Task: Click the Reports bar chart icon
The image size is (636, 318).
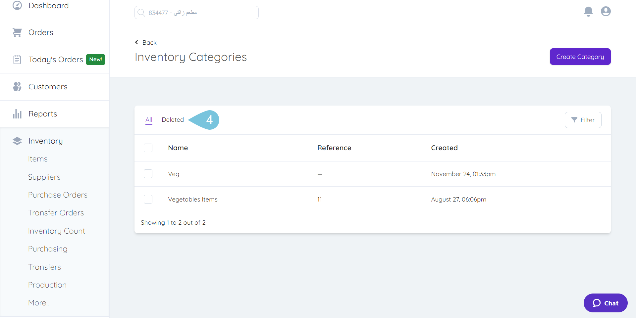Action: [17, 114]
